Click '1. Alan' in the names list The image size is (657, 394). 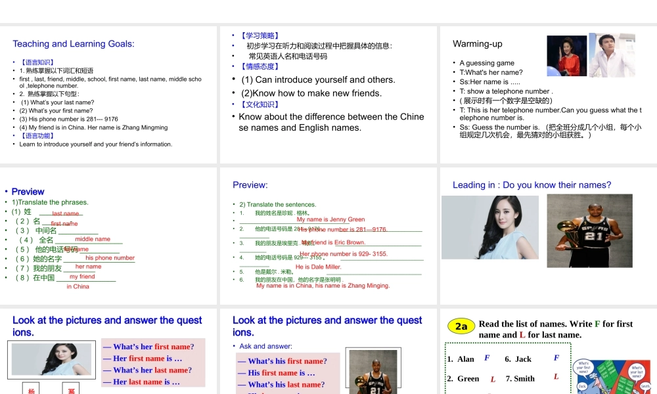[461, 359]
